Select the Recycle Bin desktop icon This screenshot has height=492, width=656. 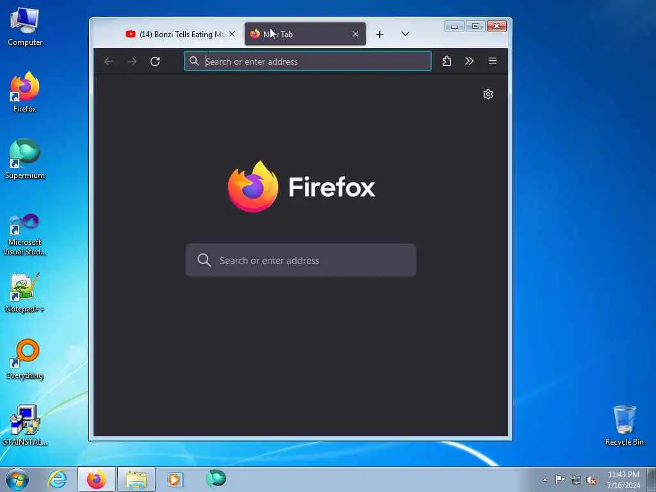[x=624, y=425]
